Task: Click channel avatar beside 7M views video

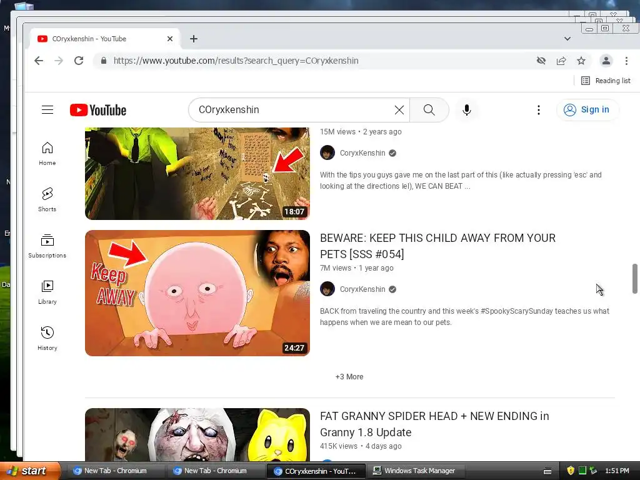Action: pyautogui.click(x=327, y=289)
